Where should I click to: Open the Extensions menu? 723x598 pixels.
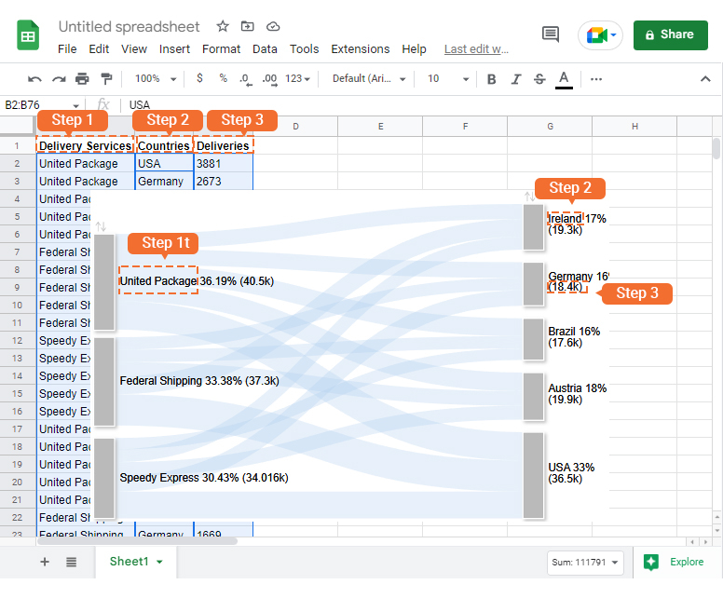[x=361, y=48]
